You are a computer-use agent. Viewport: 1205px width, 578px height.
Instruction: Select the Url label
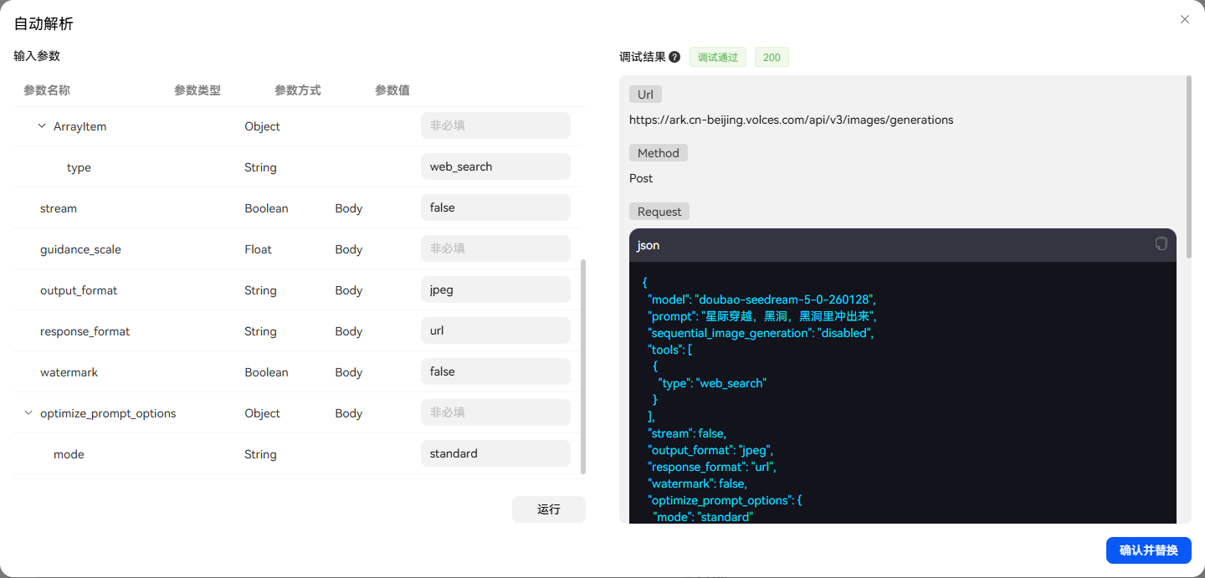[645, 95]
